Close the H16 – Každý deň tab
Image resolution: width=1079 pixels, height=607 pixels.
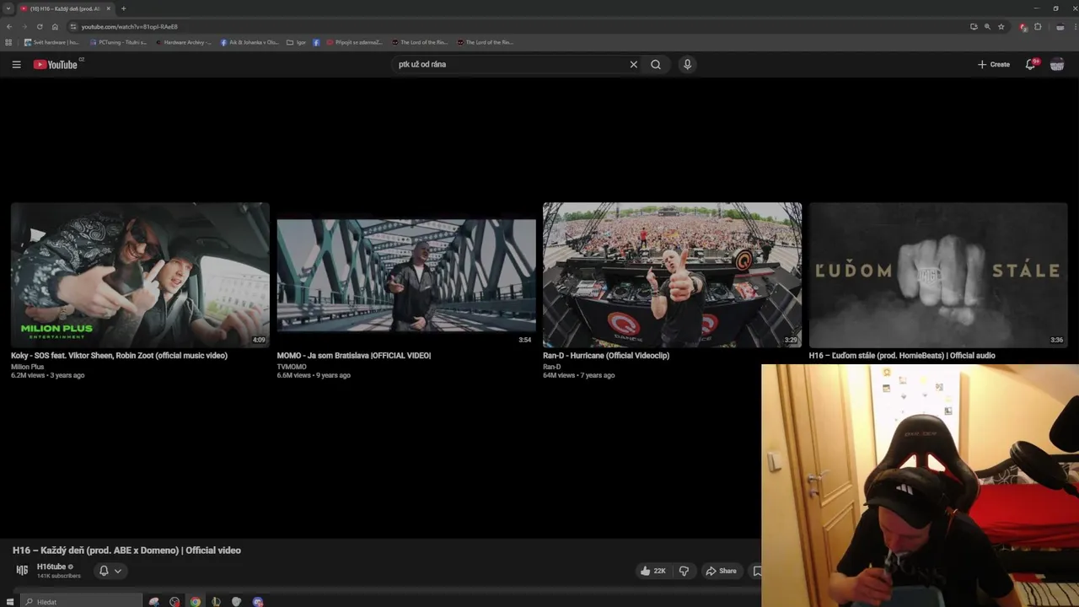108,8
